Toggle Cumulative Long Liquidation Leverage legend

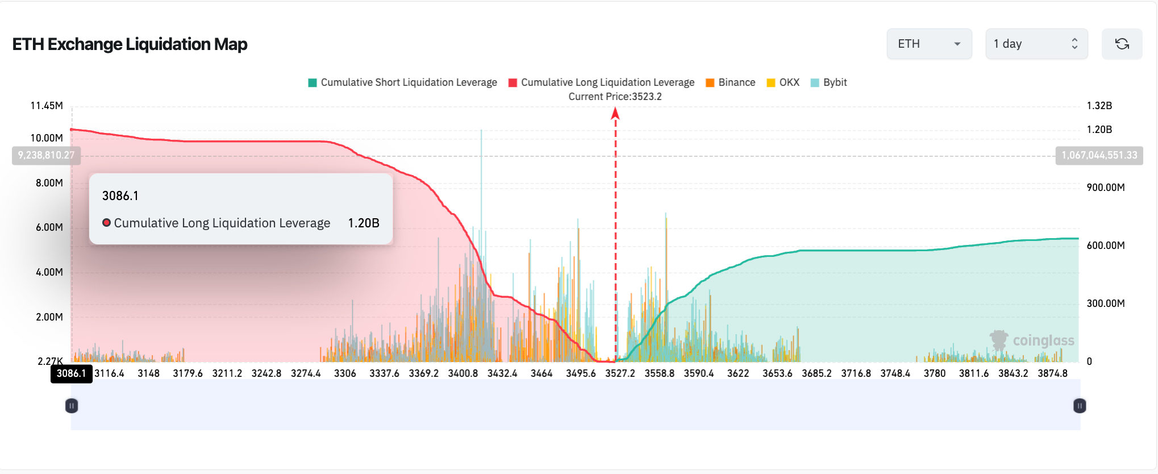pyautogui.click(x=601, y=82)
